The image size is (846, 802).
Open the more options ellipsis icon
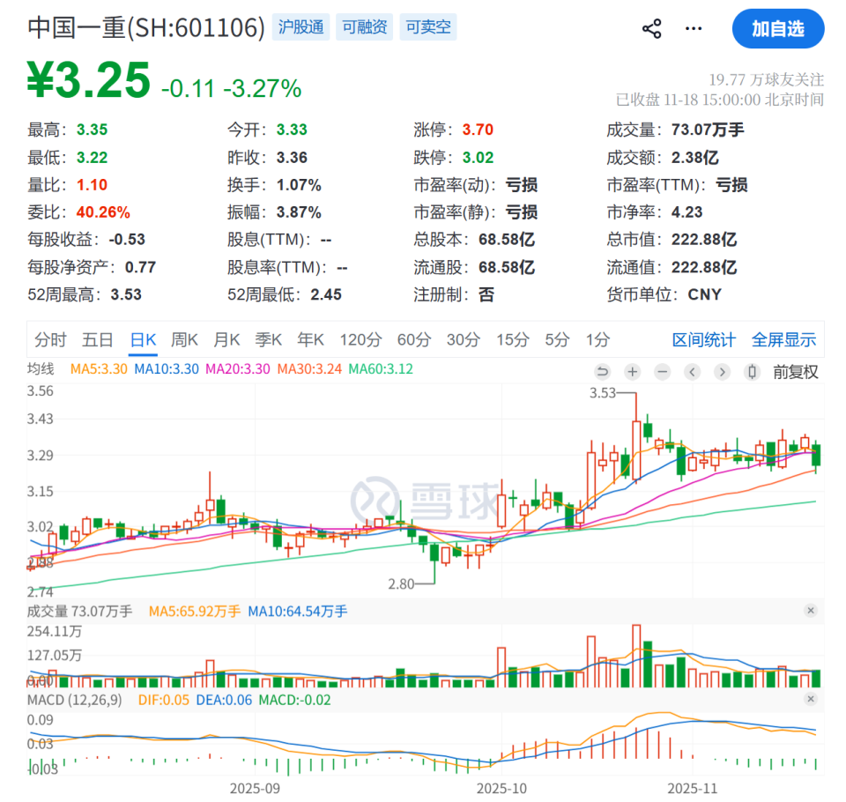[694, 28]
